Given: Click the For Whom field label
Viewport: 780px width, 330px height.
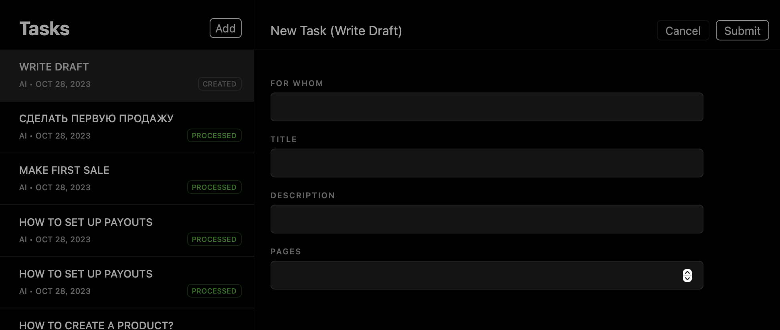Looking at the screenshot, I should [x=297, y=83].
